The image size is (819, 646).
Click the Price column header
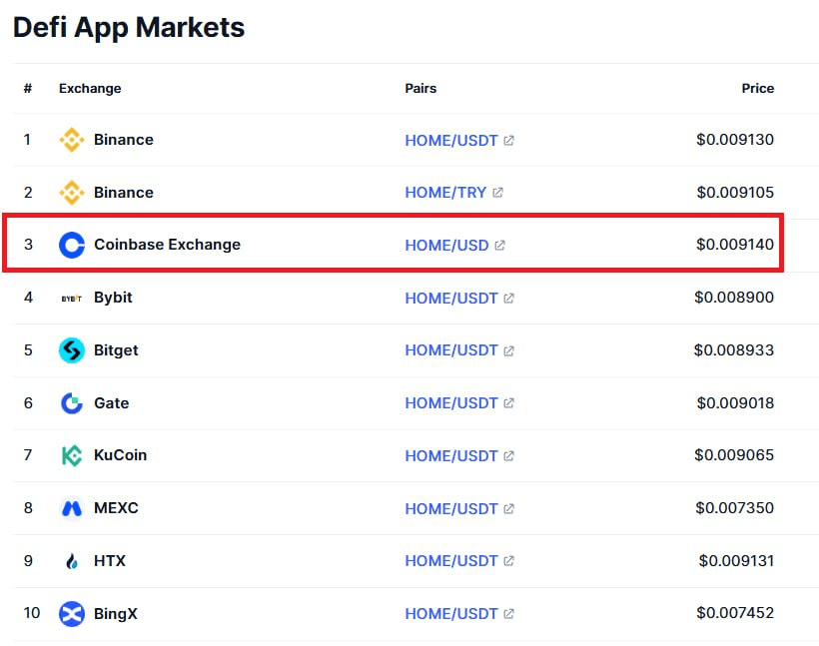[x=758, y=88]
